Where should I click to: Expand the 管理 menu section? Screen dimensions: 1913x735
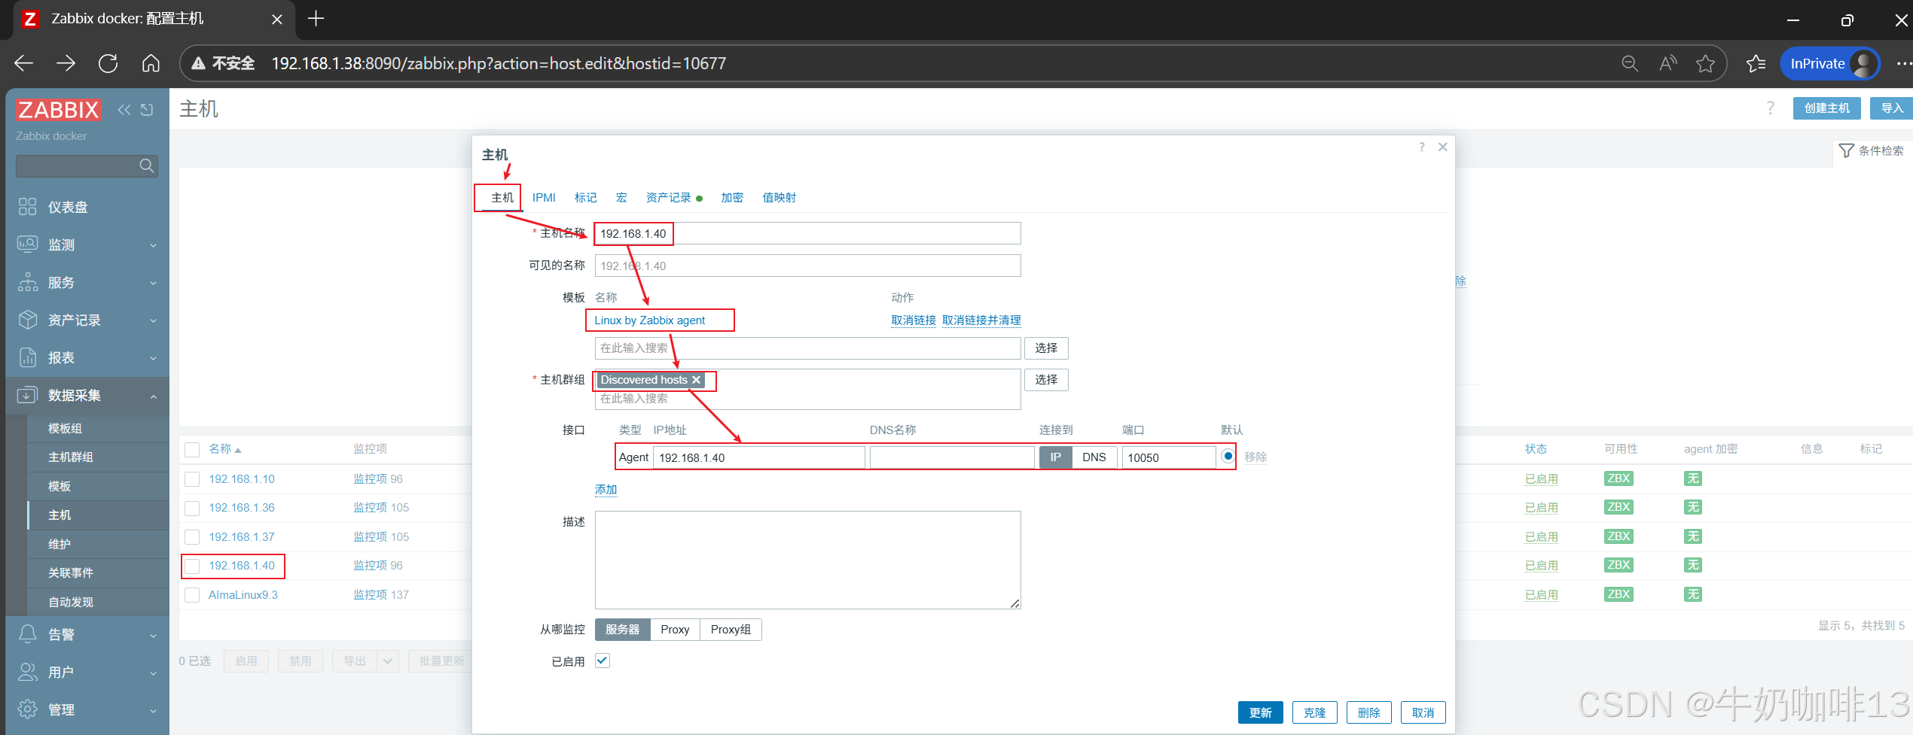87,709
